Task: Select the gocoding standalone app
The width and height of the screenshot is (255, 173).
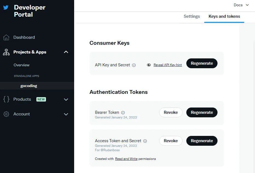Action: (x=29, y=86)
